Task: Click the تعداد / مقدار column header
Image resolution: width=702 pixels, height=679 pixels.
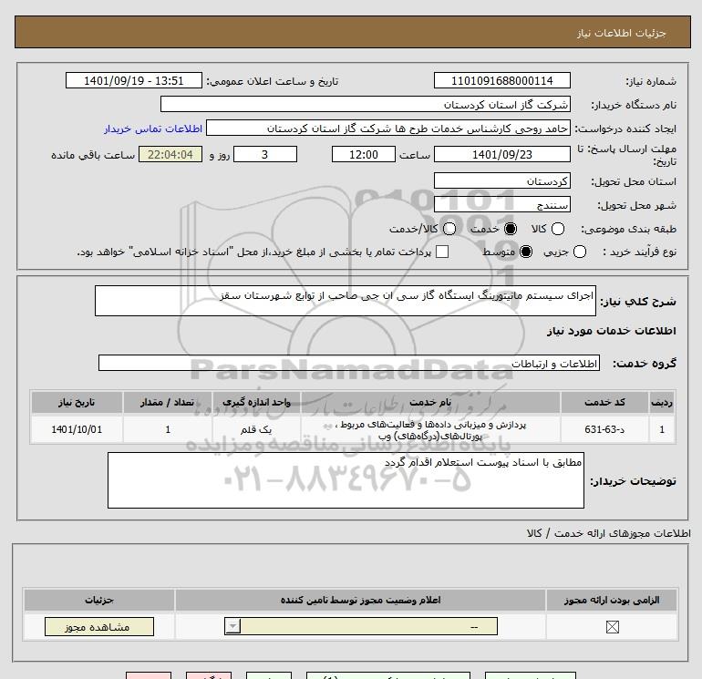Action: pyautogui.click(x=168, y=402)
